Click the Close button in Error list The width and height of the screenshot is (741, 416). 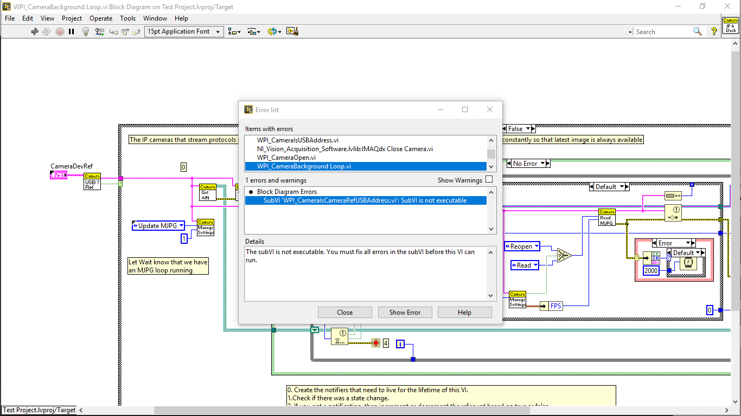coord(345,313)
